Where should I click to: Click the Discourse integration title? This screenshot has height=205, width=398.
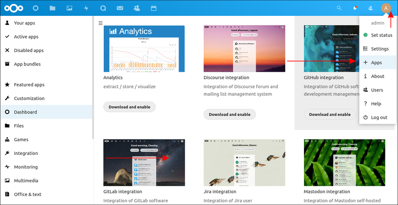pyautogui.click(x=226, y=77)
